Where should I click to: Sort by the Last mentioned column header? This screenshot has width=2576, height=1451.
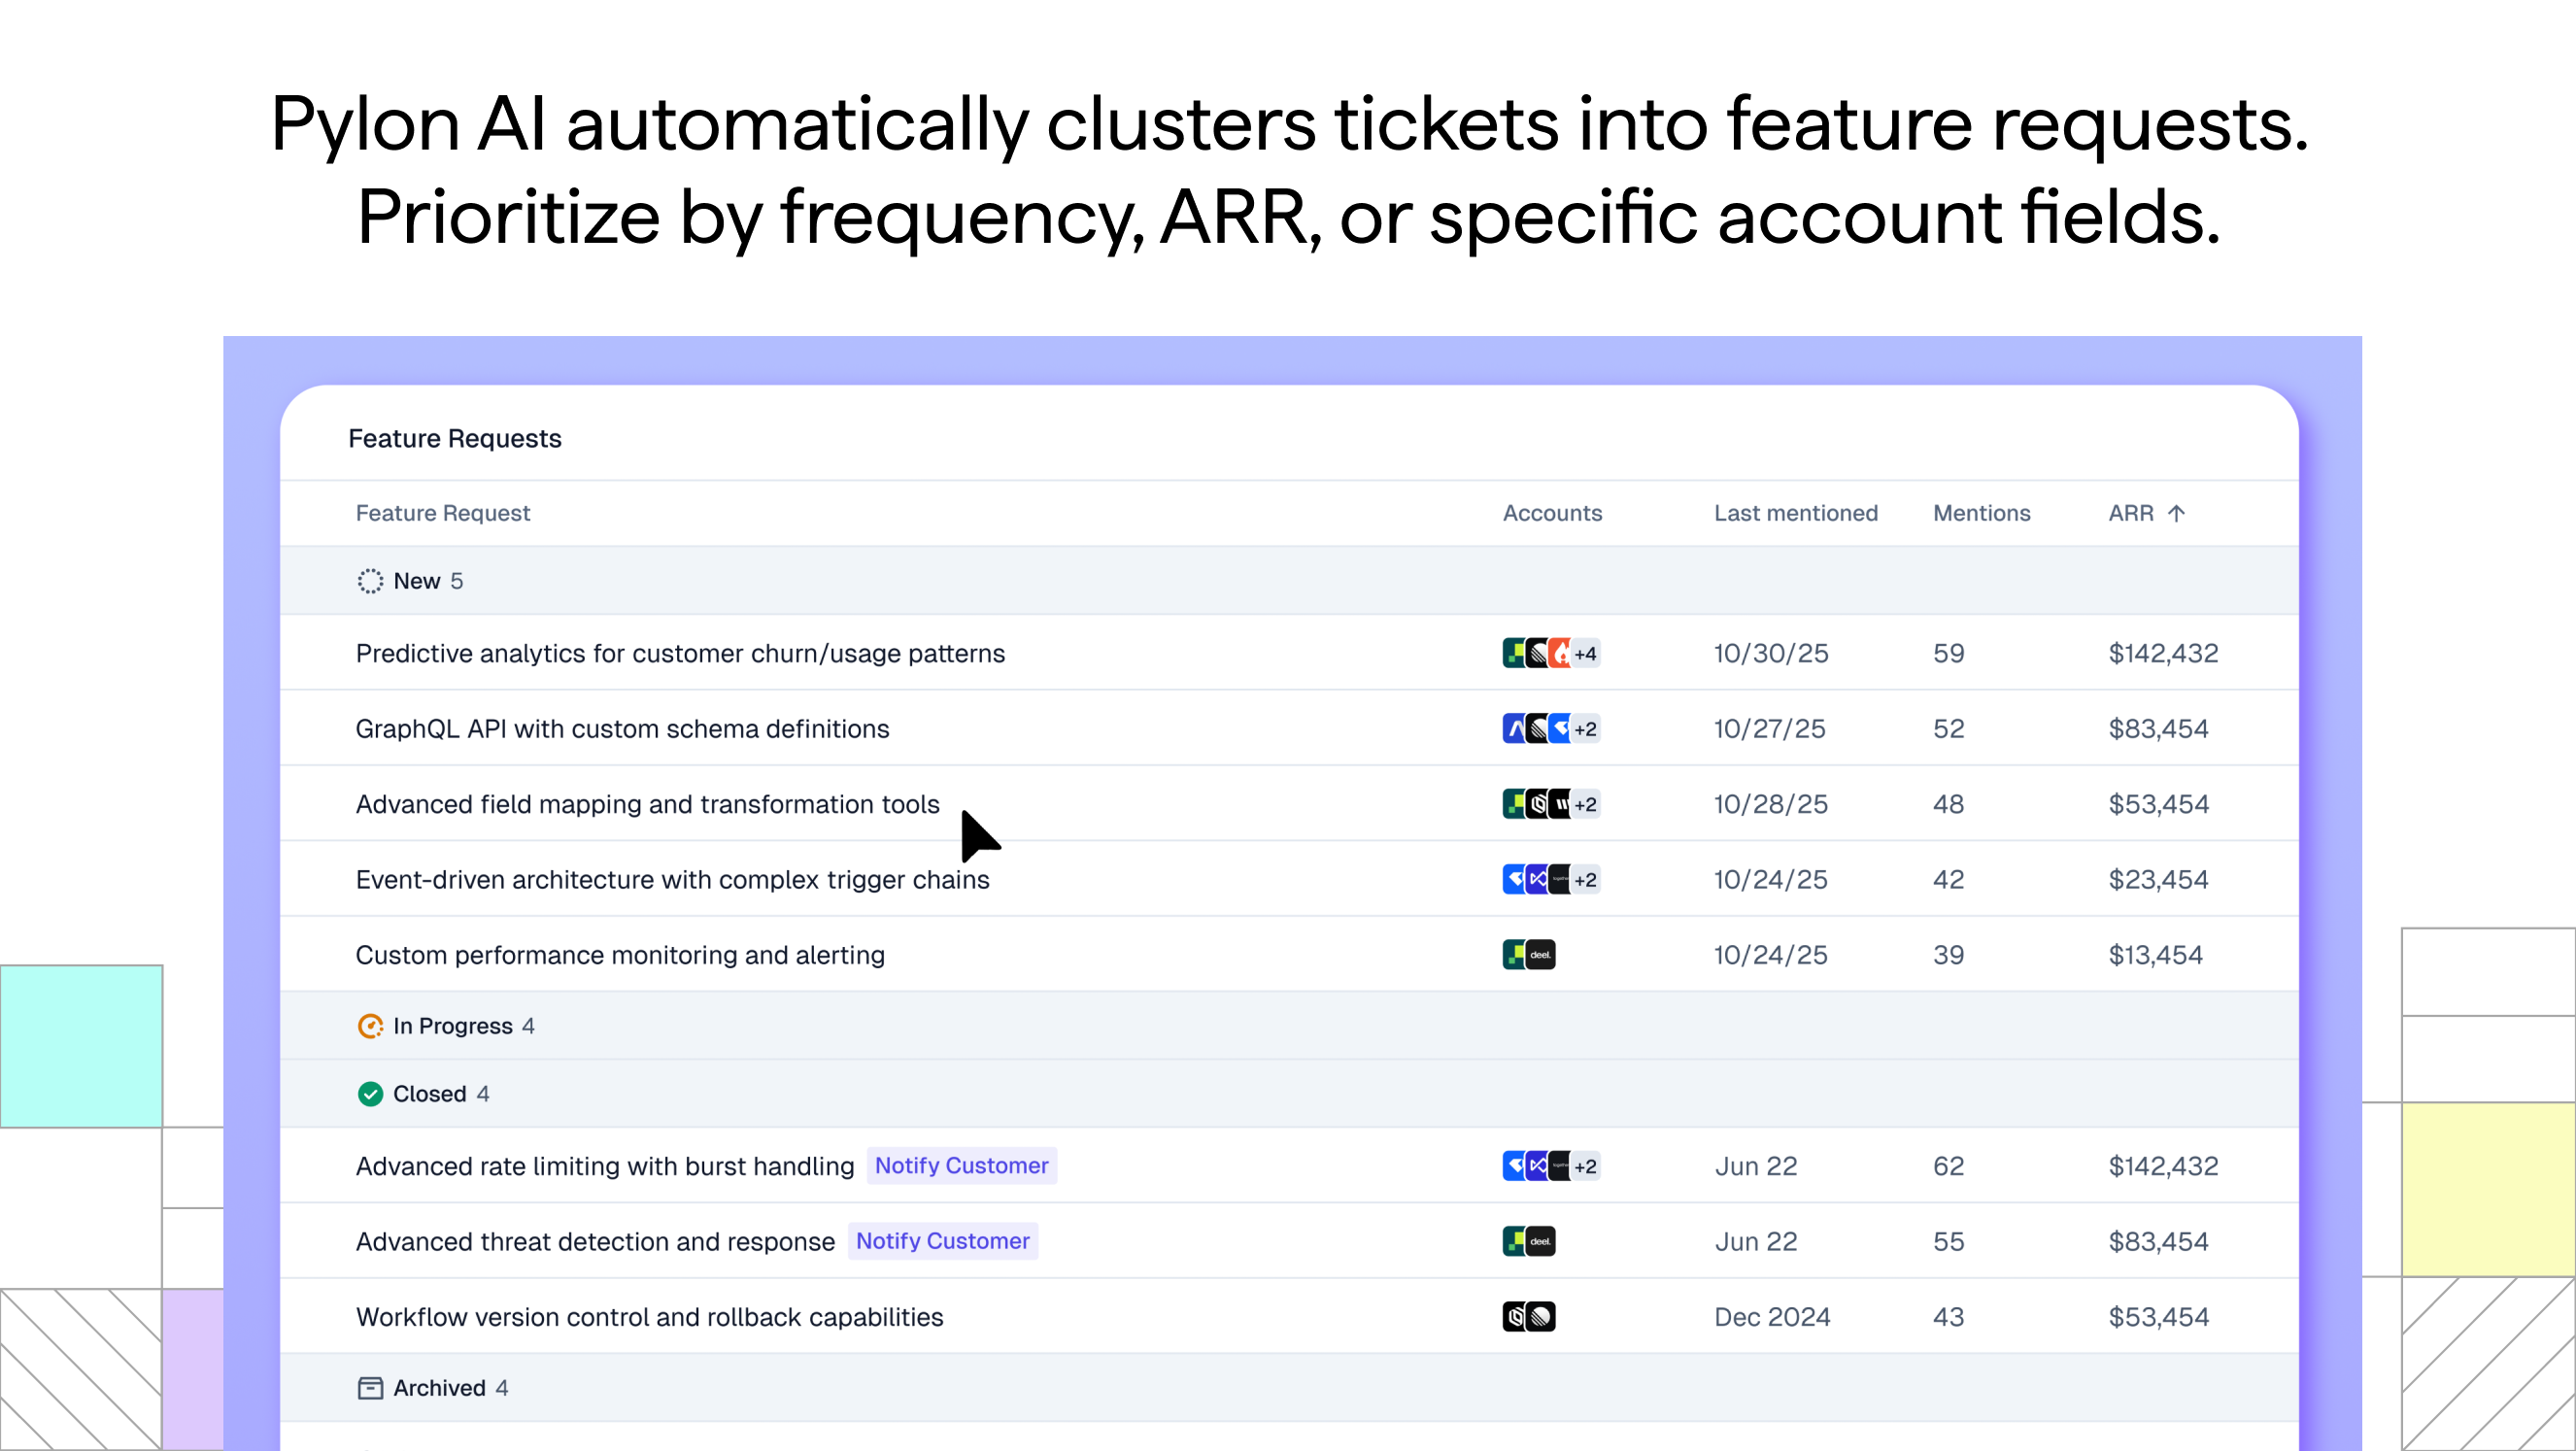[x=1795, y=513]
